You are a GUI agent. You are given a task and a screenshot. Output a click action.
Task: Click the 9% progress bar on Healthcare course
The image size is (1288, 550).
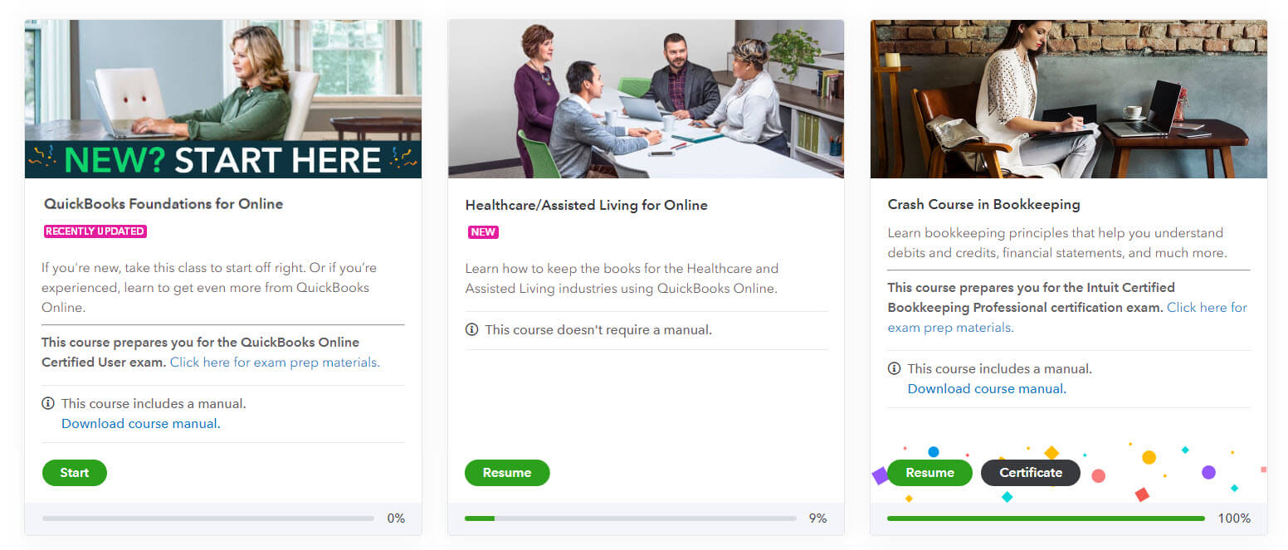coord(630,518)
